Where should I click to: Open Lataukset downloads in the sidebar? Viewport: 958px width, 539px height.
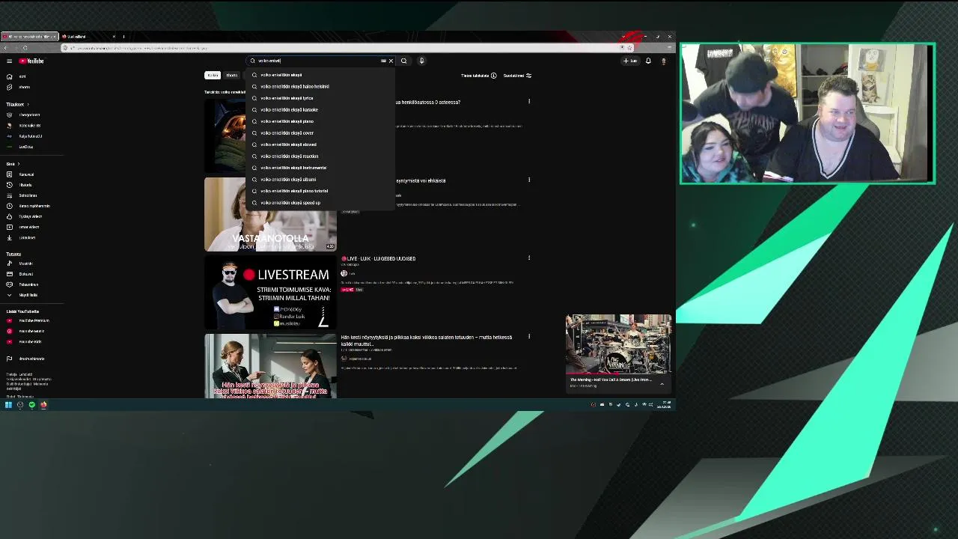(27, 237)
